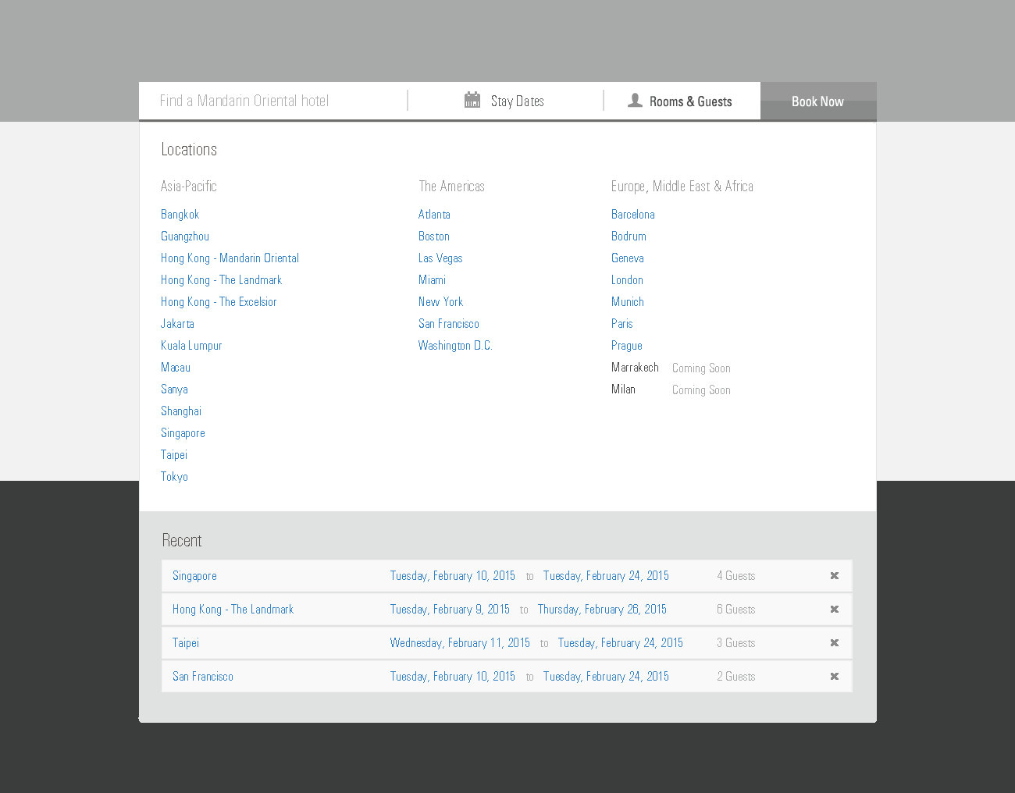Select the Tokyo link
This screenshot has width=1015, height=793.
[x=174, y=477]
